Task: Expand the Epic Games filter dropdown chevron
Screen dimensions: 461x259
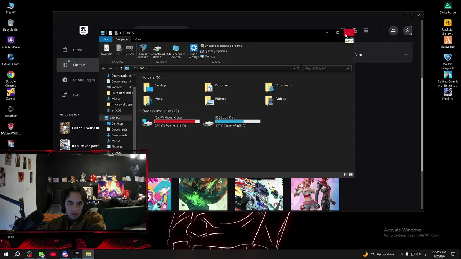Action: 406,55
